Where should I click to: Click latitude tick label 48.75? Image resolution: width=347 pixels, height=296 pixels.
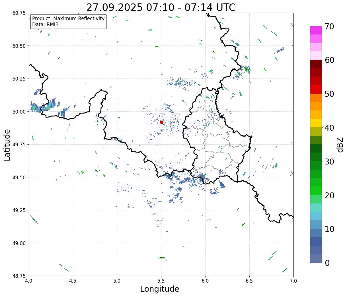click(x=19, y=276)
